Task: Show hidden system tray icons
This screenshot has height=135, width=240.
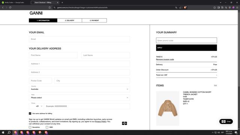Action: pos(213,132)
